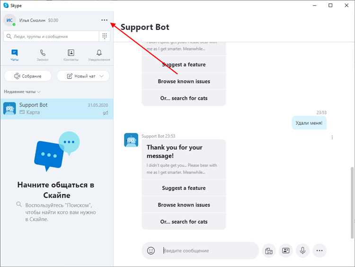Click the lower Suggest a feature button
355x267 pixels.
tap(184, 188)
